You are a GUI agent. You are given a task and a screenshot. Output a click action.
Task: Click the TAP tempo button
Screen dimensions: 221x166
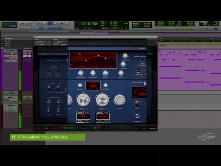[106, 128]
